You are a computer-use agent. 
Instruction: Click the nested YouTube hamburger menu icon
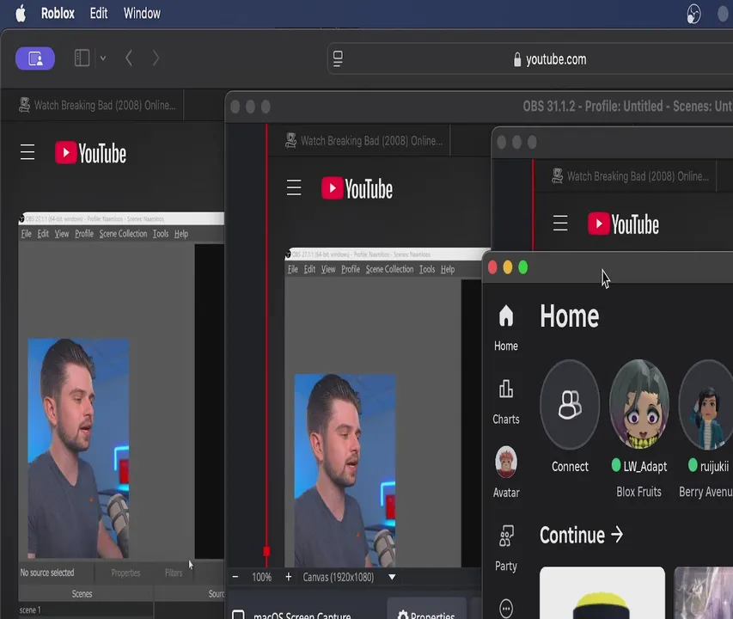tap(560, 224)
